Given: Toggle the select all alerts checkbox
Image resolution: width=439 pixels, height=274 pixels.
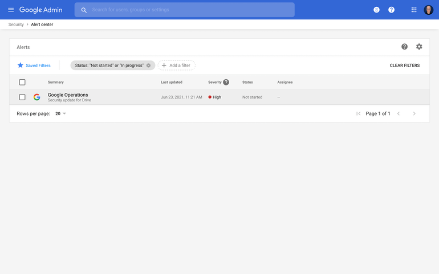Looking at the screenshot, I should point(22,82).
